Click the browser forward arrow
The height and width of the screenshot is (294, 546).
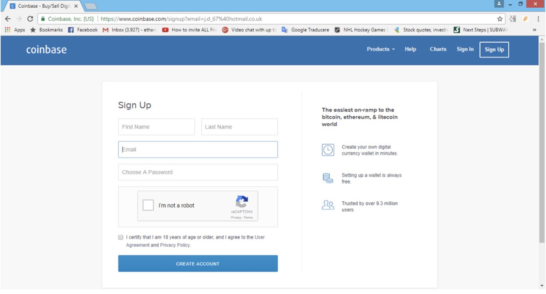point(19,19)
